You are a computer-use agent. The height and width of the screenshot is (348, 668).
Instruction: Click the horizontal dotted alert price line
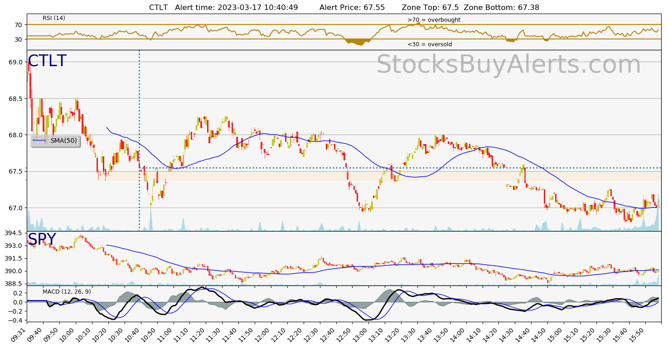click(400, 168)
